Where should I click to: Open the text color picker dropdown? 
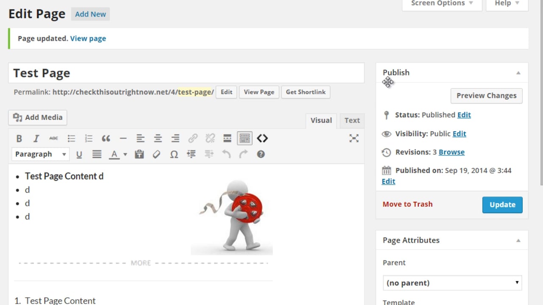[x=124, y=154]
